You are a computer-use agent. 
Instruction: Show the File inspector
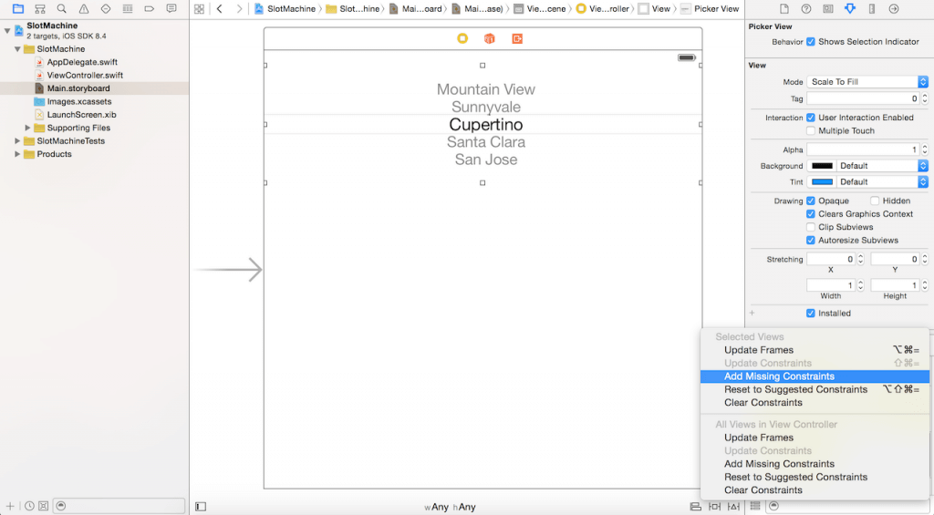(784, 9)
